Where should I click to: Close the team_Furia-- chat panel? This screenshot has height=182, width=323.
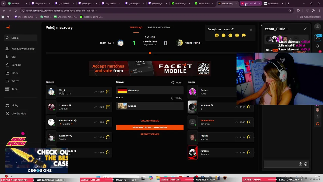point(305,29)
